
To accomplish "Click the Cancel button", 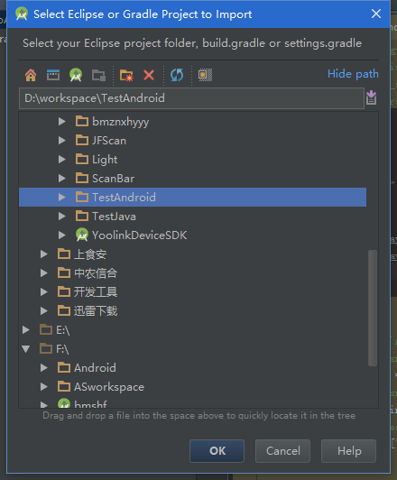I will pos(282,451).
